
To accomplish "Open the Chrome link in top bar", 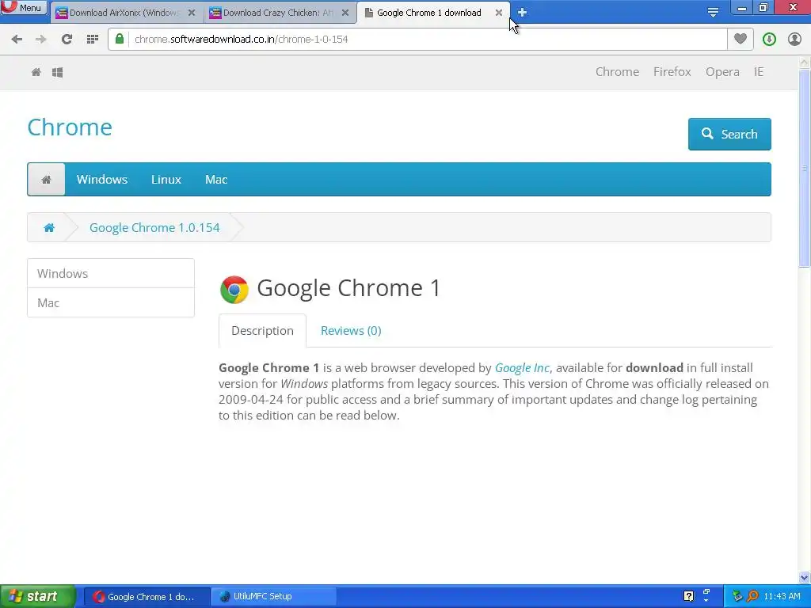I will (x=617, y=72).
